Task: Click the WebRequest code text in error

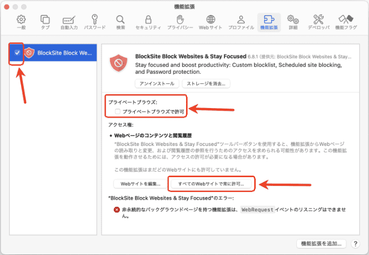Action: (x=257, y=209)
